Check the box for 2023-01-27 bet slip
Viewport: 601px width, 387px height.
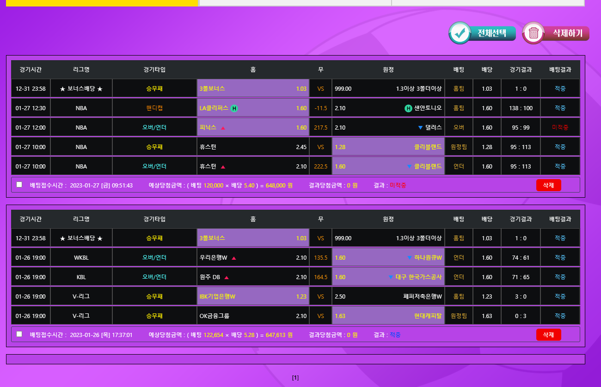point(19,185)
